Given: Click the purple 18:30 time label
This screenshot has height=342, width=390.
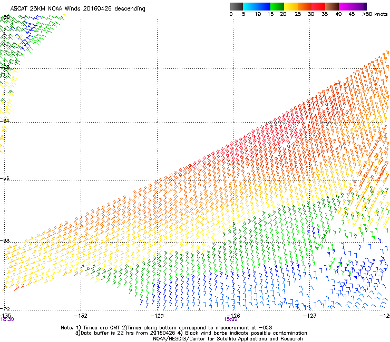Looking at the screenshot, I should pyautogui.click(x=7, y=319).
